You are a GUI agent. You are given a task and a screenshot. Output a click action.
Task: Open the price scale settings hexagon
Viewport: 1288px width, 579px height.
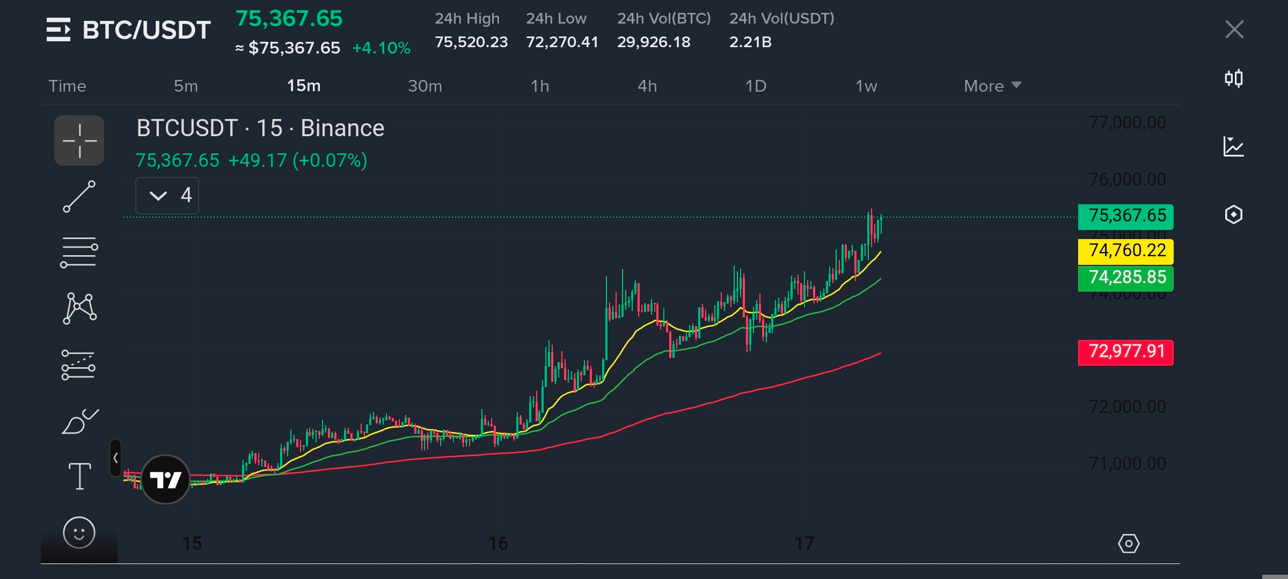click(1129, 544)
